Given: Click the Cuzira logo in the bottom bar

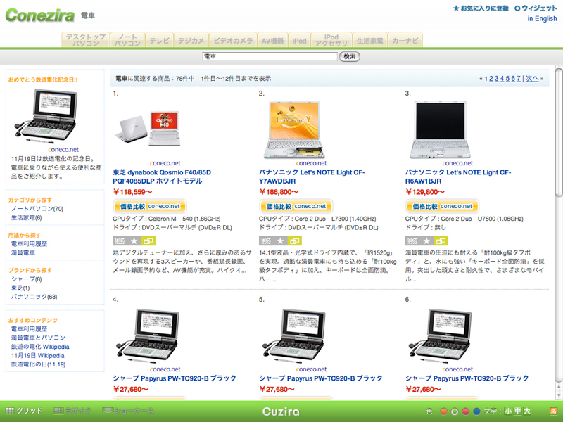Looking at the screenshot, I should (x=281, y=411).
